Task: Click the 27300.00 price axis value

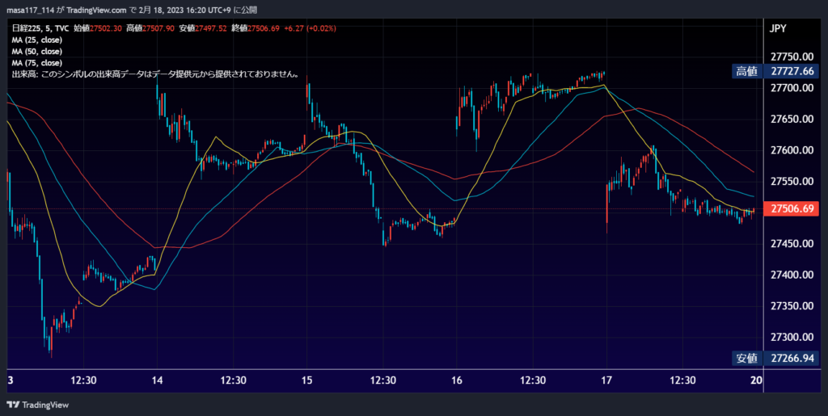Action: [x=792, y=337]
